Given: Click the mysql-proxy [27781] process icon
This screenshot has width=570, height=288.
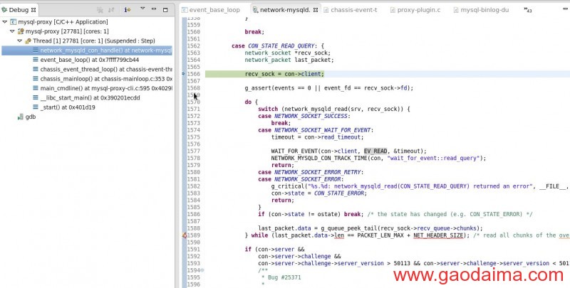Looking at the screenshot, I should pyautogui.click(x=21, y=31).
